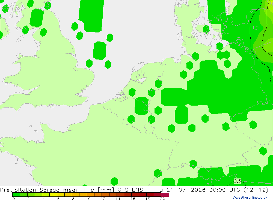Image resolution: width=273 pixels, height=200 pixels.
Task: Select dark red swatch above legend value 18
Action: pos(150,195)
